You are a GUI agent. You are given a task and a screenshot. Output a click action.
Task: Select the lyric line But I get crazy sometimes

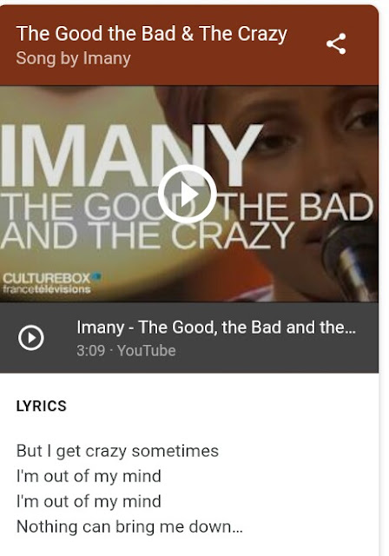coord(117,451)
